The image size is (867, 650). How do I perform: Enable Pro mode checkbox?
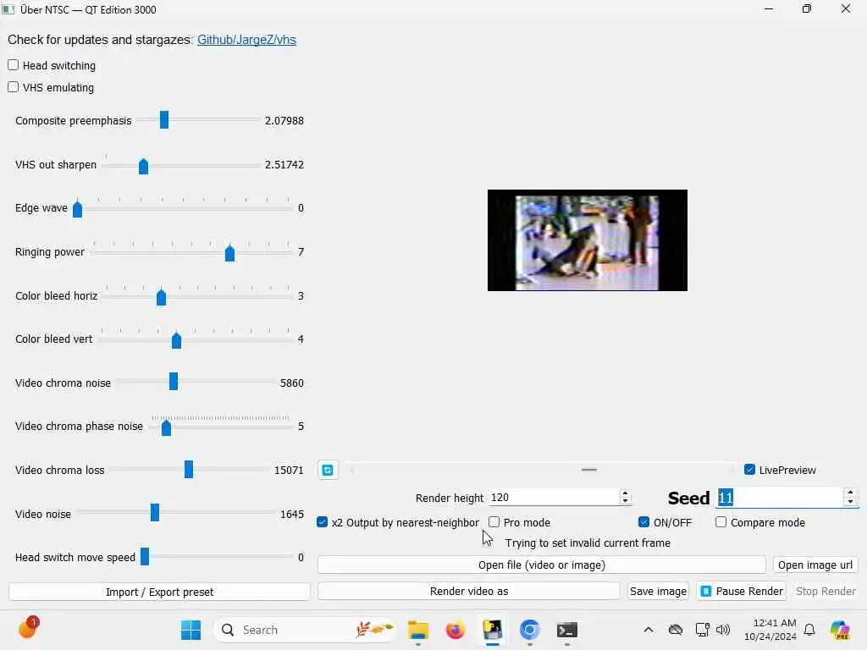click(494, 522)
